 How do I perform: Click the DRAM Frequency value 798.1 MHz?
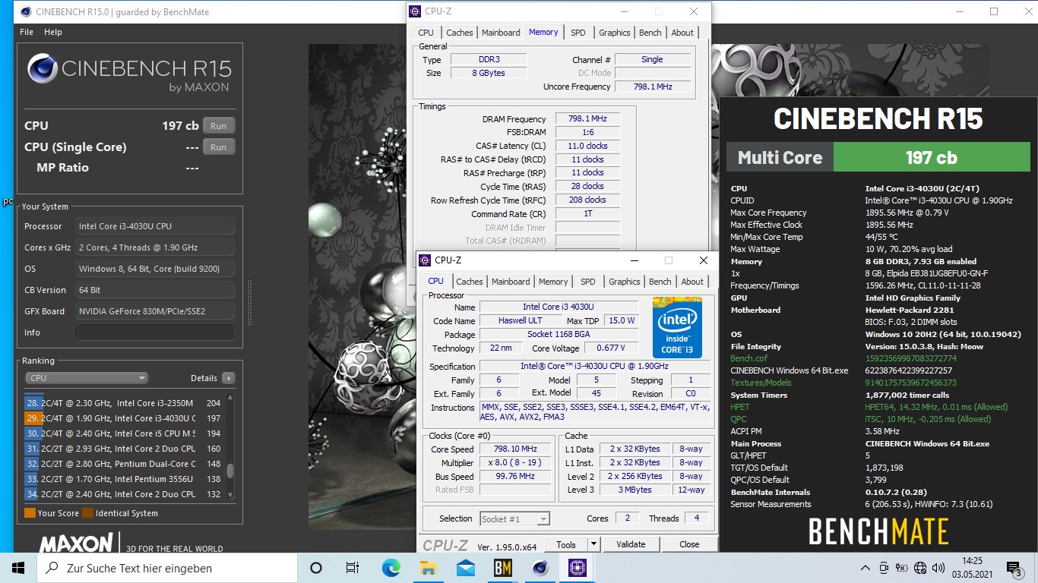pyautogui.click(x=587, y=119)
